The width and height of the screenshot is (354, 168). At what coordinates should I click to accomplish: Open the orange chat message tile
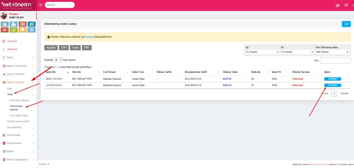click(x=22, y=30)
